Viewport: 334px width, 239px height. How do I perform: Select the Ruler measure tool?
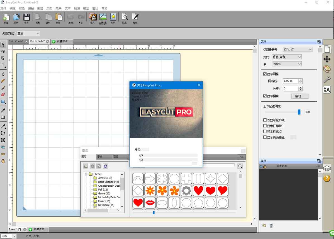tap(3, 154)
